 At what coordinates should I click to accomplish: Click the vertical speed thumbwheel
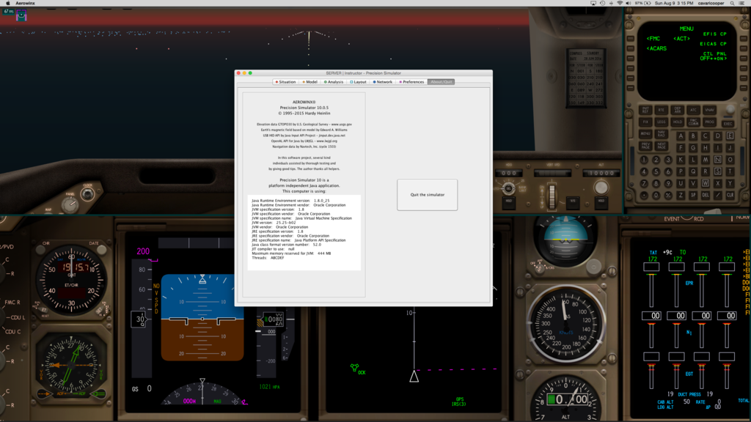coord(552,197)
